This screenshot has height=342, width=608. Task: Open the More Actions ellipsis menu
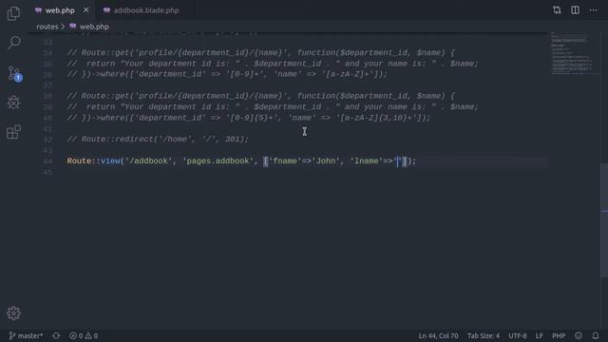point(593,10)
